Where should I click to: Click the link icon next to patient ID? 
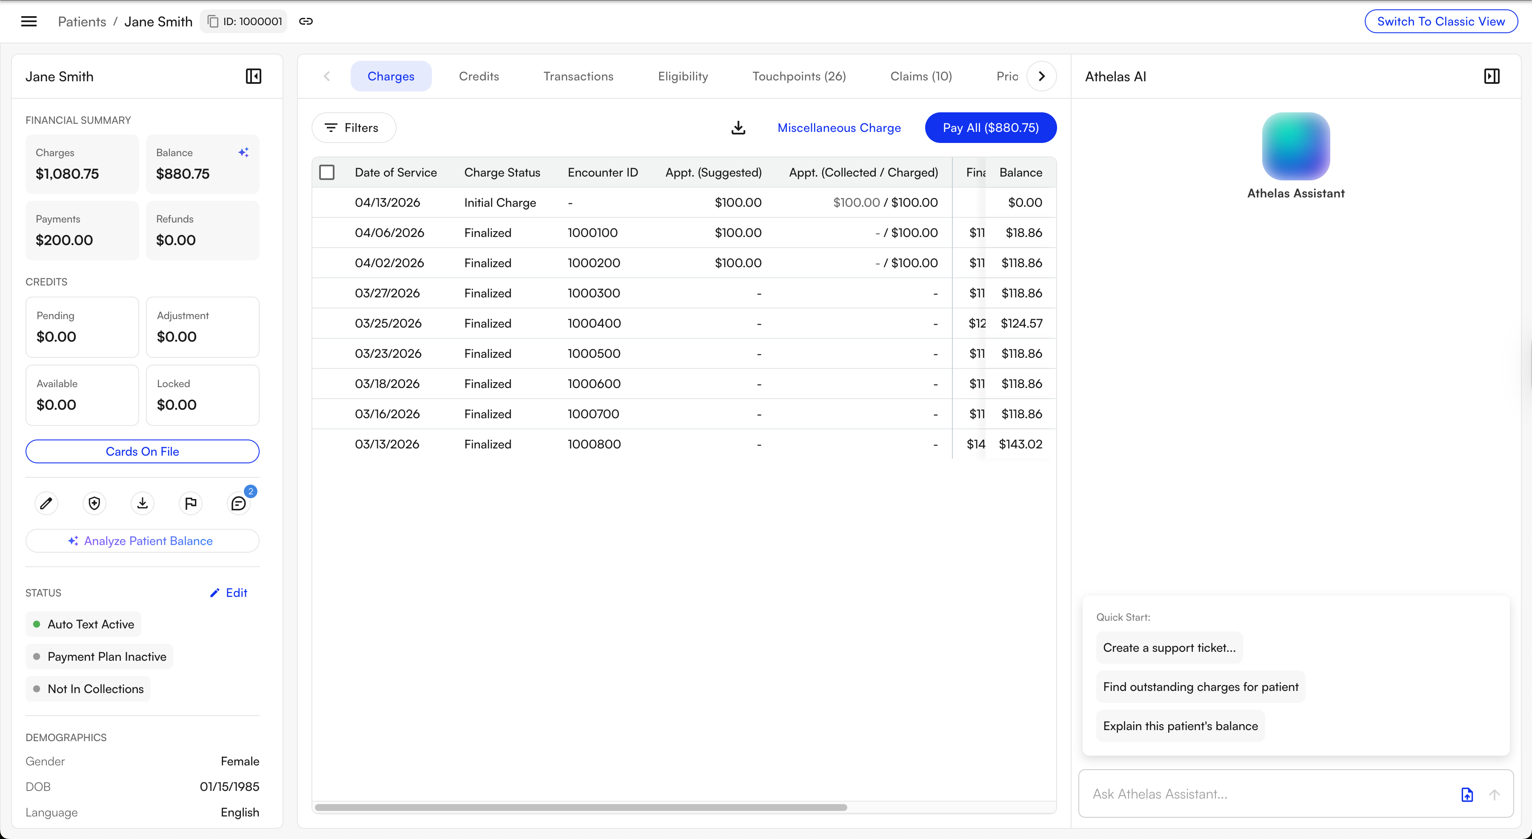306,21
